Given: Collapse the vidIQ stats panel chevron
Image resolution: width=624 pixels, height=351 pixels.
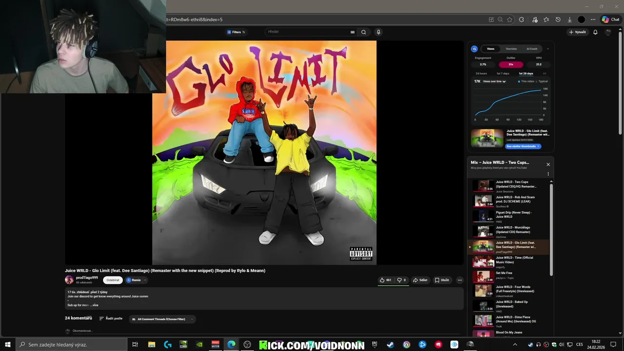Looking at the screenshot, I should [547, 49].
